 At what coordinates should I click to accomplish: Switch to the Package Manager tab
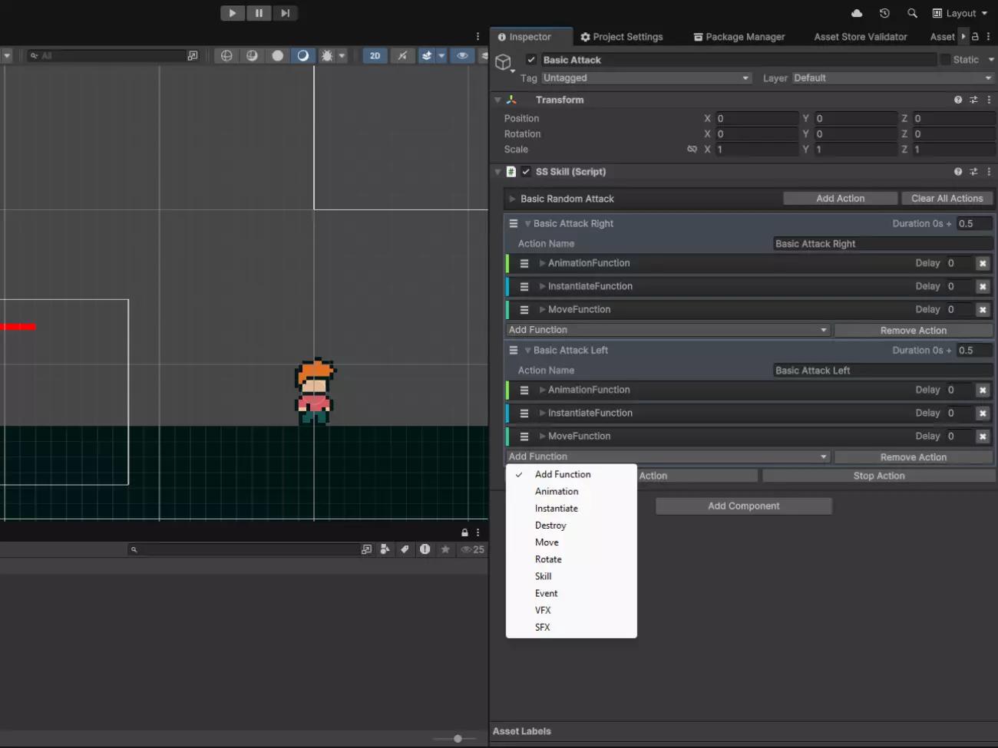(x=739, y=37)
